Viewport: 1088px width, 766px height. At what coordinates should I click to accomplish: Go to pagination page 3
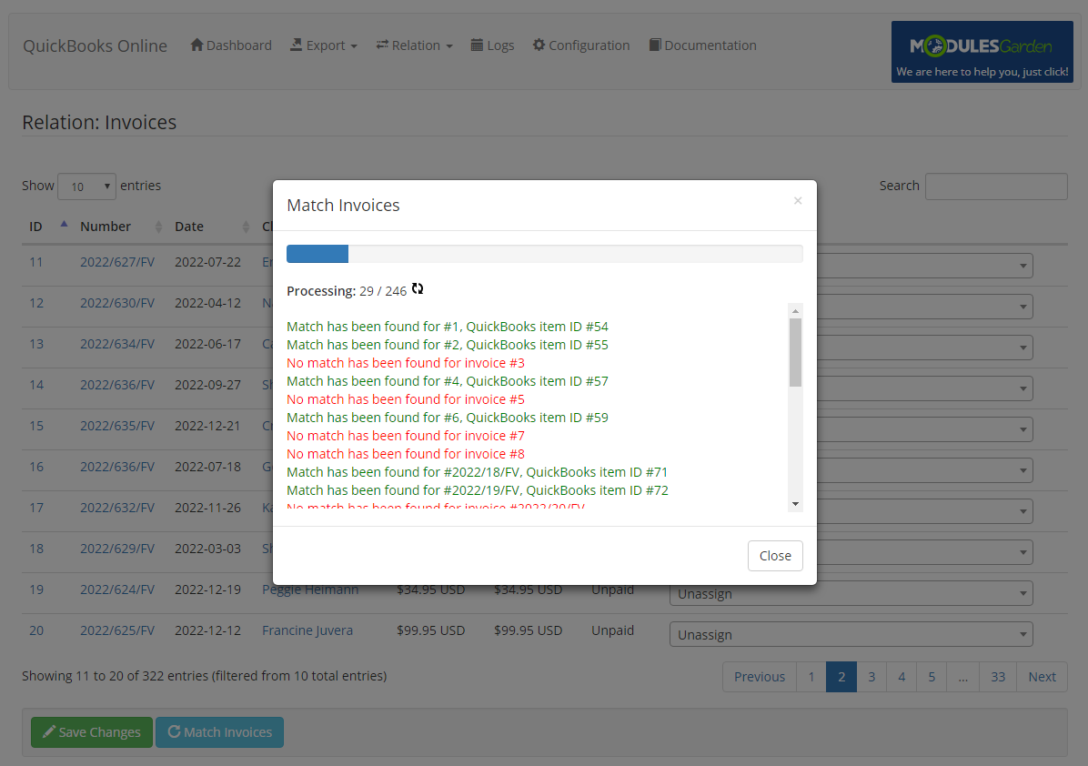(871, 677)
